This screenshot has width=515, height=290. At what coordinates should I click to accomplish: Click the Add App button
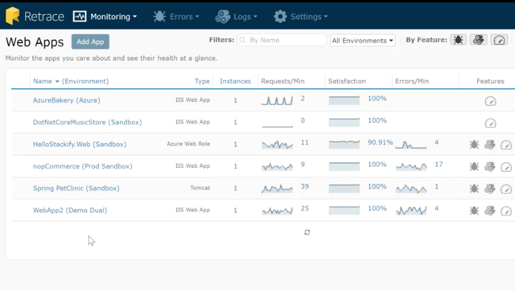[90, 42]
